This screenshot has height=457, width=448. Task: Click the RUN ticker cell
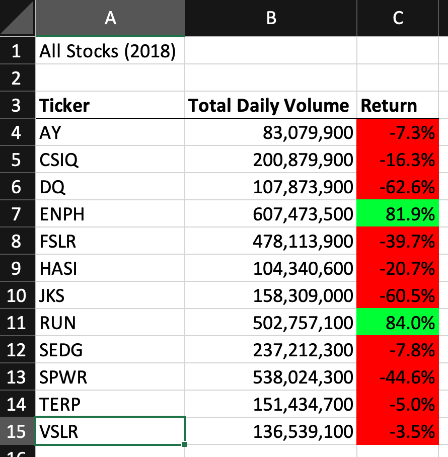click(110, 323)
